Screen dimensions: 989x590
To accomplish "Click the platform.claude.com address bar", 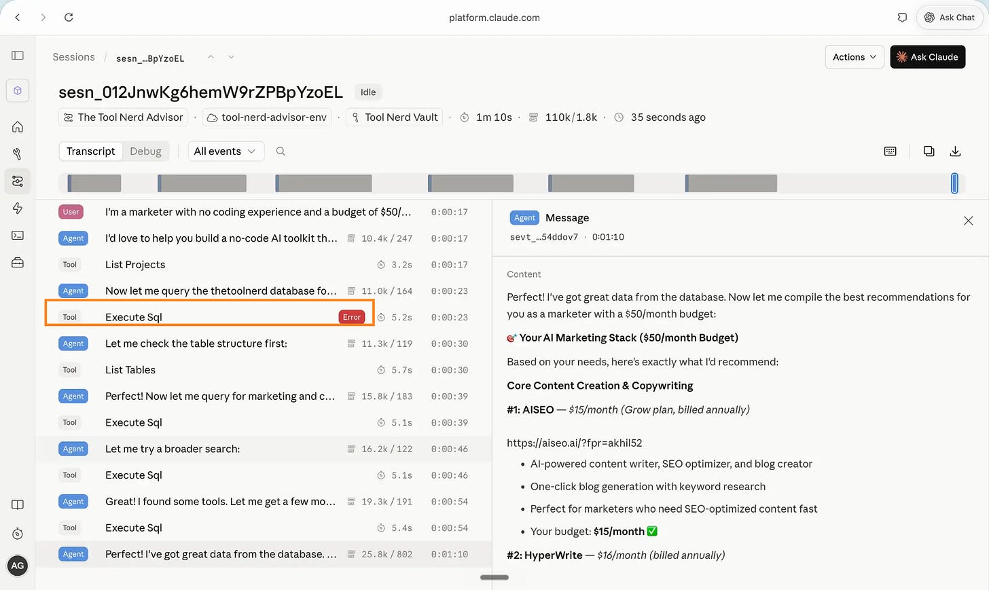I will [x=494, y=18].
